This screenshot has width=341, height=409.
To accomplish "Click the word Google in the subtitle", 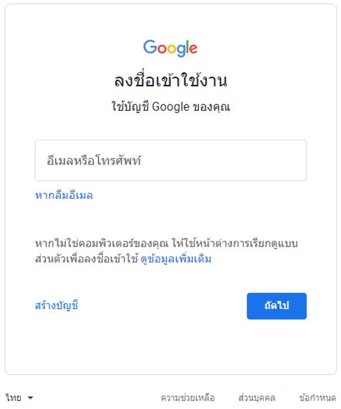I will click(x=171, y=107).
